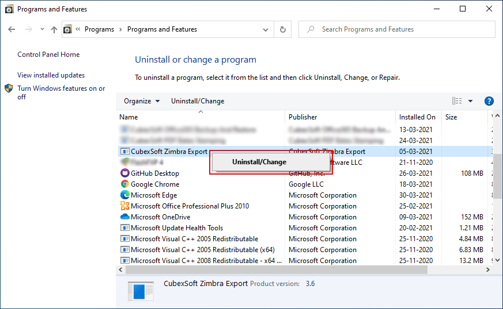Click the Programs breadcrumb
This screenshot has width=503, height=309.
[99, 29]
